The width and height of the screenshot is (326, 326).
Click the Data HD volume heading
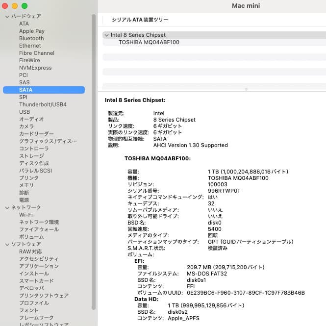click(147, 299)
